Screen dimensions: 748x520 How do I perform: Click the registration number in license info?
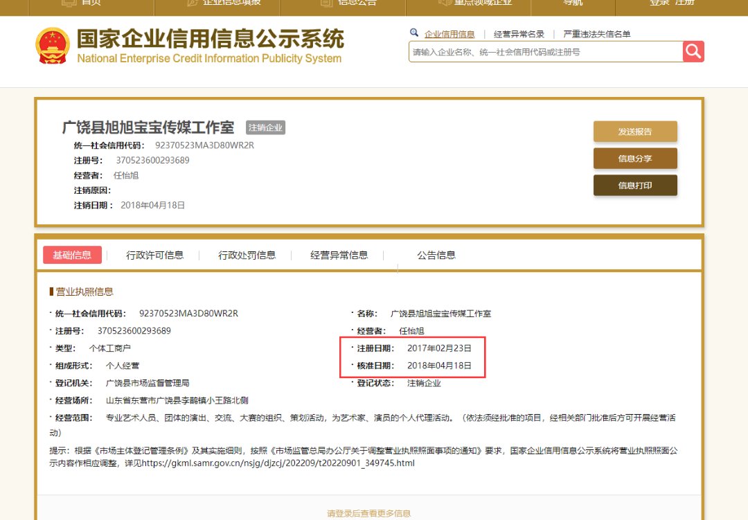(134, 330)
